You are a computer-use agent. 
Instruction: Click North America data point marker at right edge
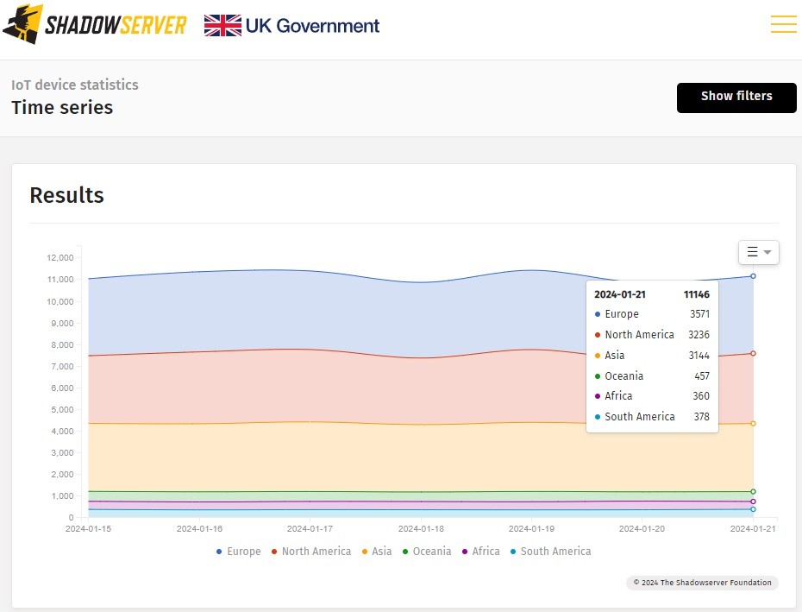click(x=753, y=353)
